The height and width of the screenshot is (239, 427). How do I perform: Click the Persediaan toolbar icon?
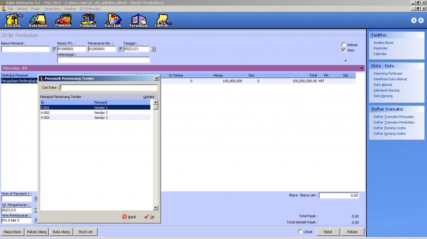click(138, 20)
